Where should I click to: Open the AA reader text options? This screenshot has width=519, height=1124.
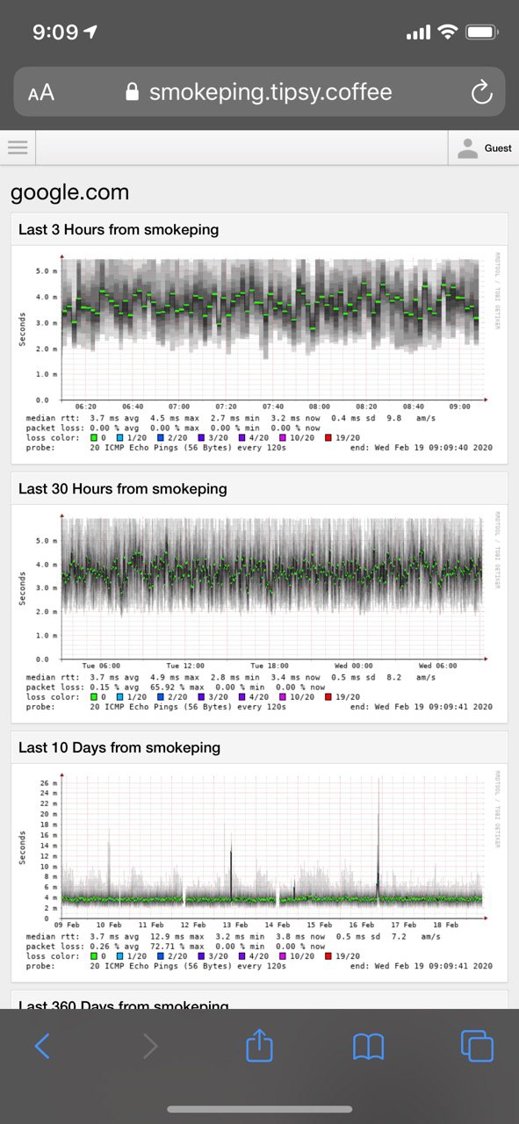point(40,93)
